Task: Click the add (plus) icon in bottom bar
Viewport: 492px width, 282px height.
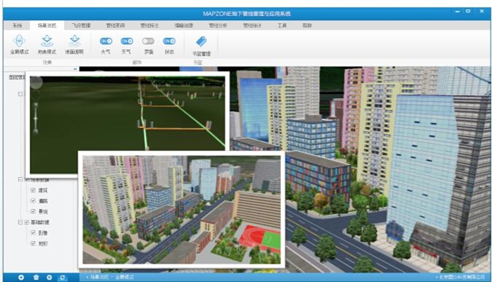Action: pos(21,278)
